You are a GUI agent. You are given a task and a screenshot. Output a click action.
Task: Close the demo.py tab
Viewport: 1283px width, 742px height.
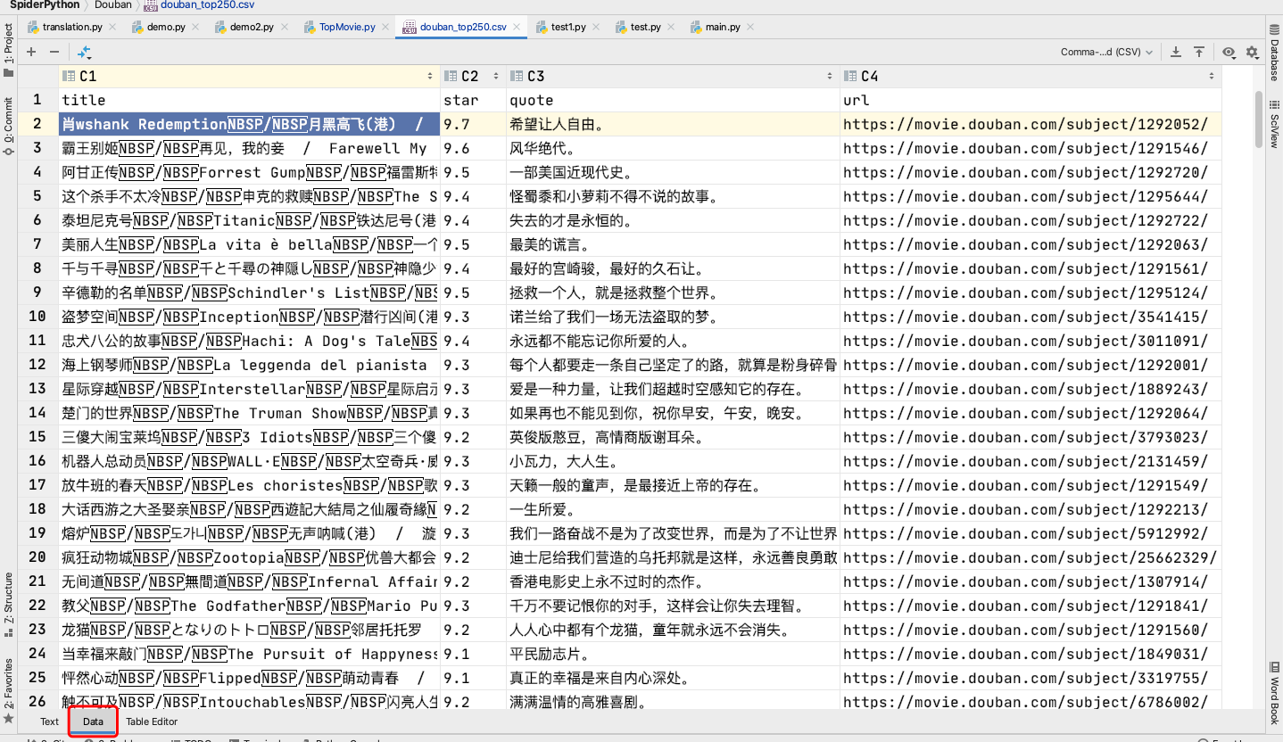click(195, 28)
